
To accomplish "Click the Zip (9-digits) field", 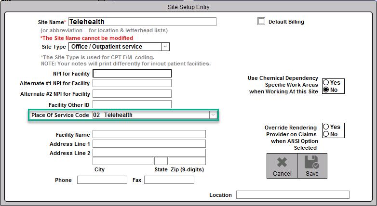I will pos(187,161).
